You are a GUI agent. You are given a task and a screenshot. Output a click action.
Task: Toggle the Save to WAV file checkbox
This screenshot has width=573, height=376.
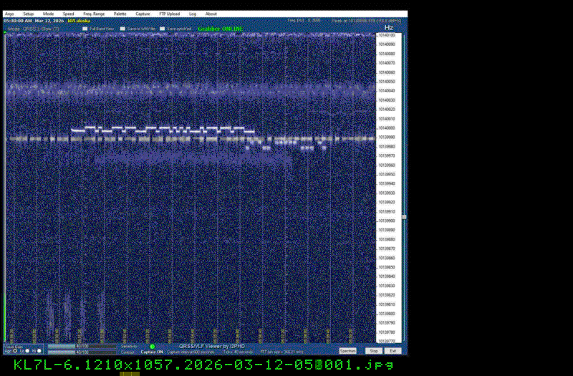[x=122, y=29]
